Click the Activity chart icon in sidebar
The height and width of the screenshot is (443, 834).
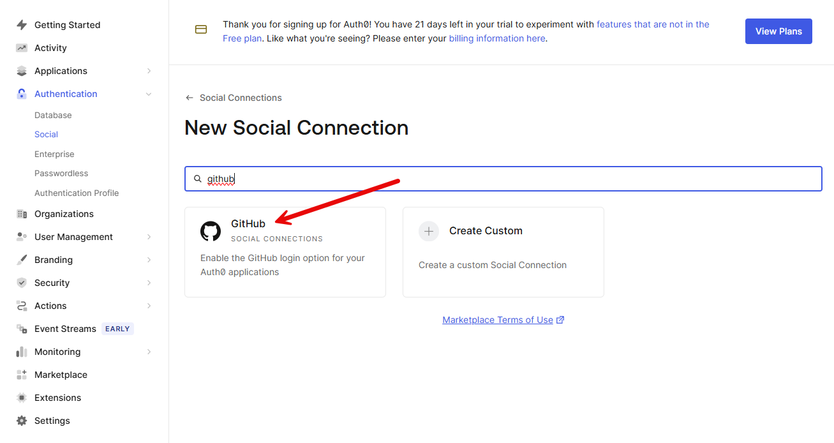(x=22, y=48)
